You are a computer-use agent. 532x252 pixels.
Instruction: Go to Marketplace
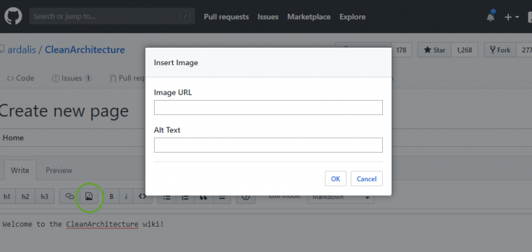pyautogui.click(x=309, y=17)
